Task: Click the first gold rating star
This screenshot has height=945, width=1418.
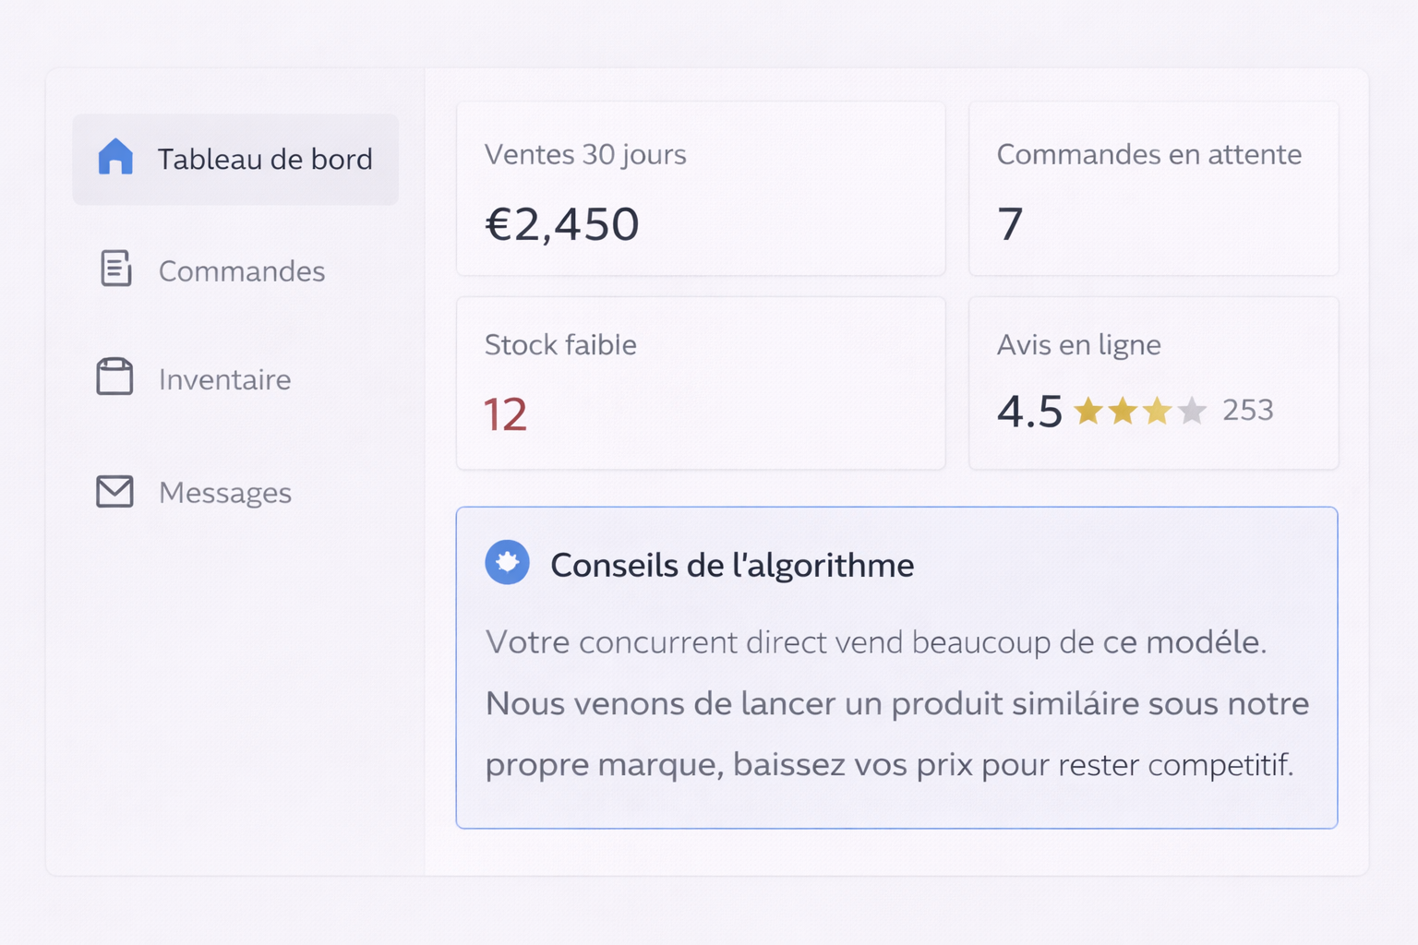Action: 1088,410
